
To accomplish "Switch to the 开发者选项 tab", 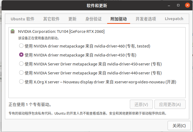I will pyautogui.click(x=146, y=19).
